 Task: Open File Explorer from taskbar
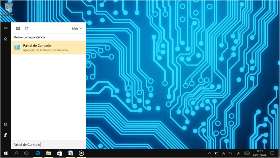tap(49, 153)
